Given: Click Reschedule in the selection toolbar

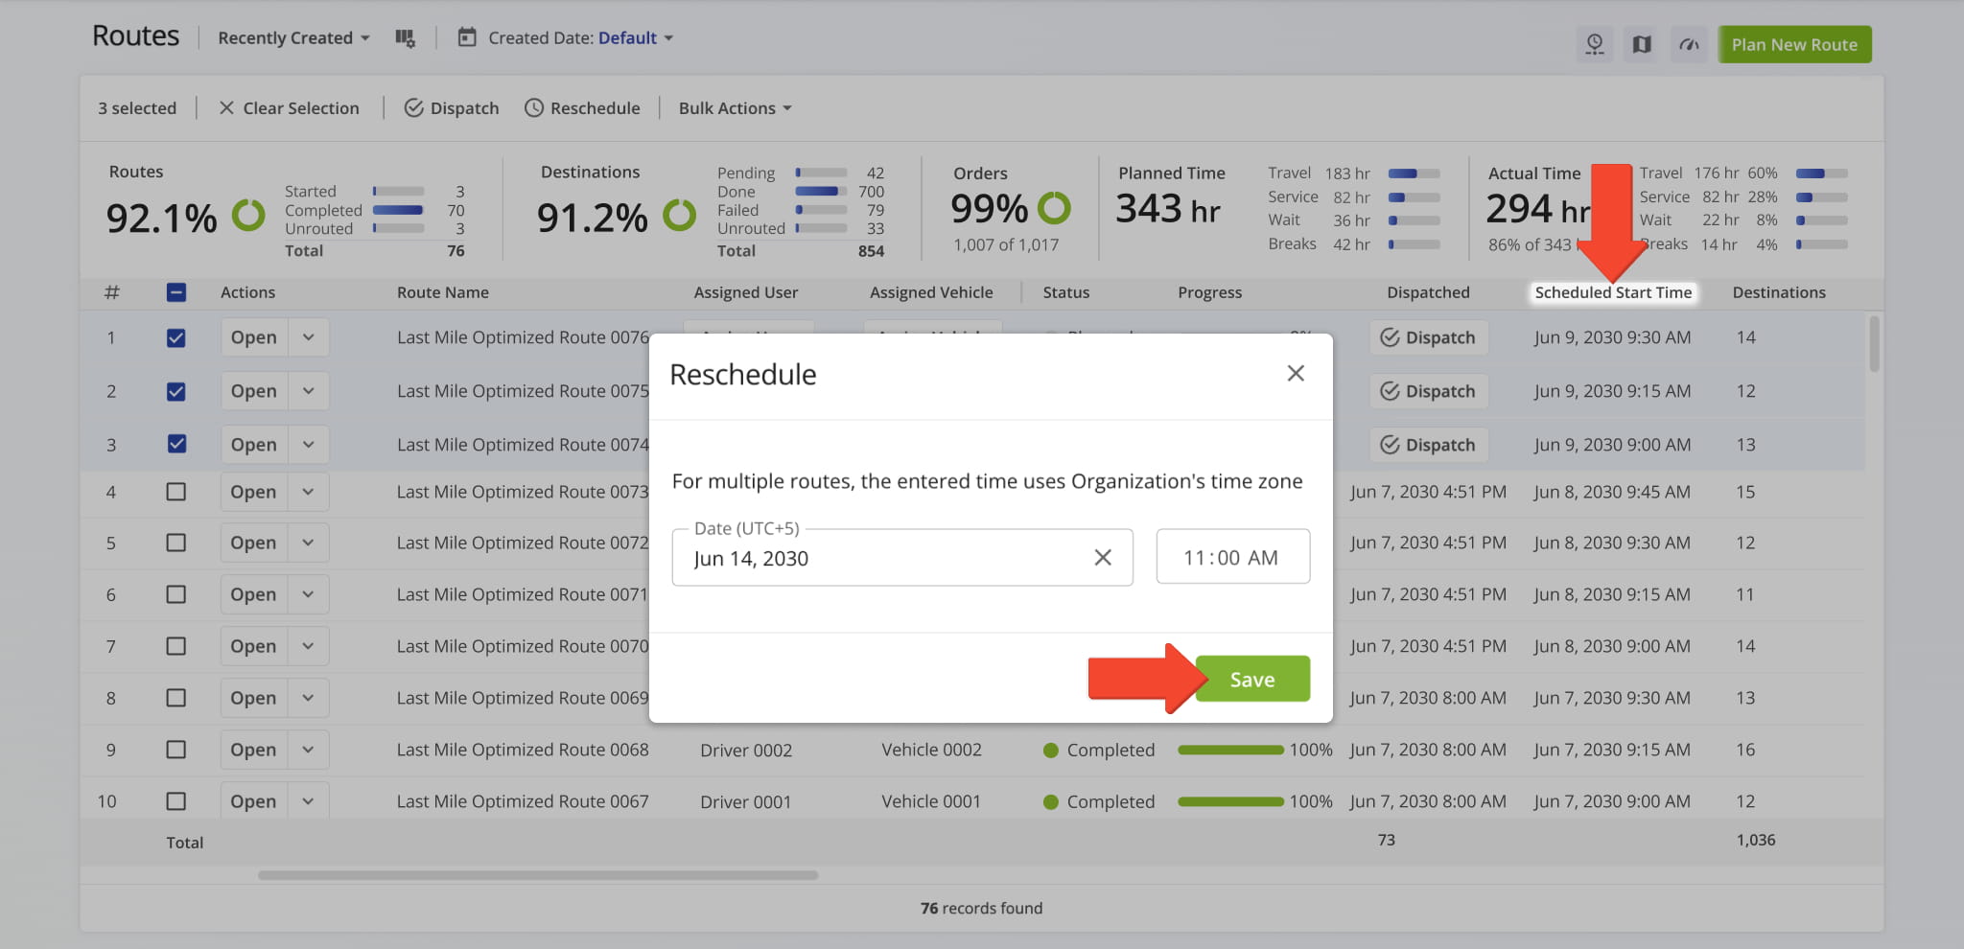Looking at the screenshot, I should [582, 108].
